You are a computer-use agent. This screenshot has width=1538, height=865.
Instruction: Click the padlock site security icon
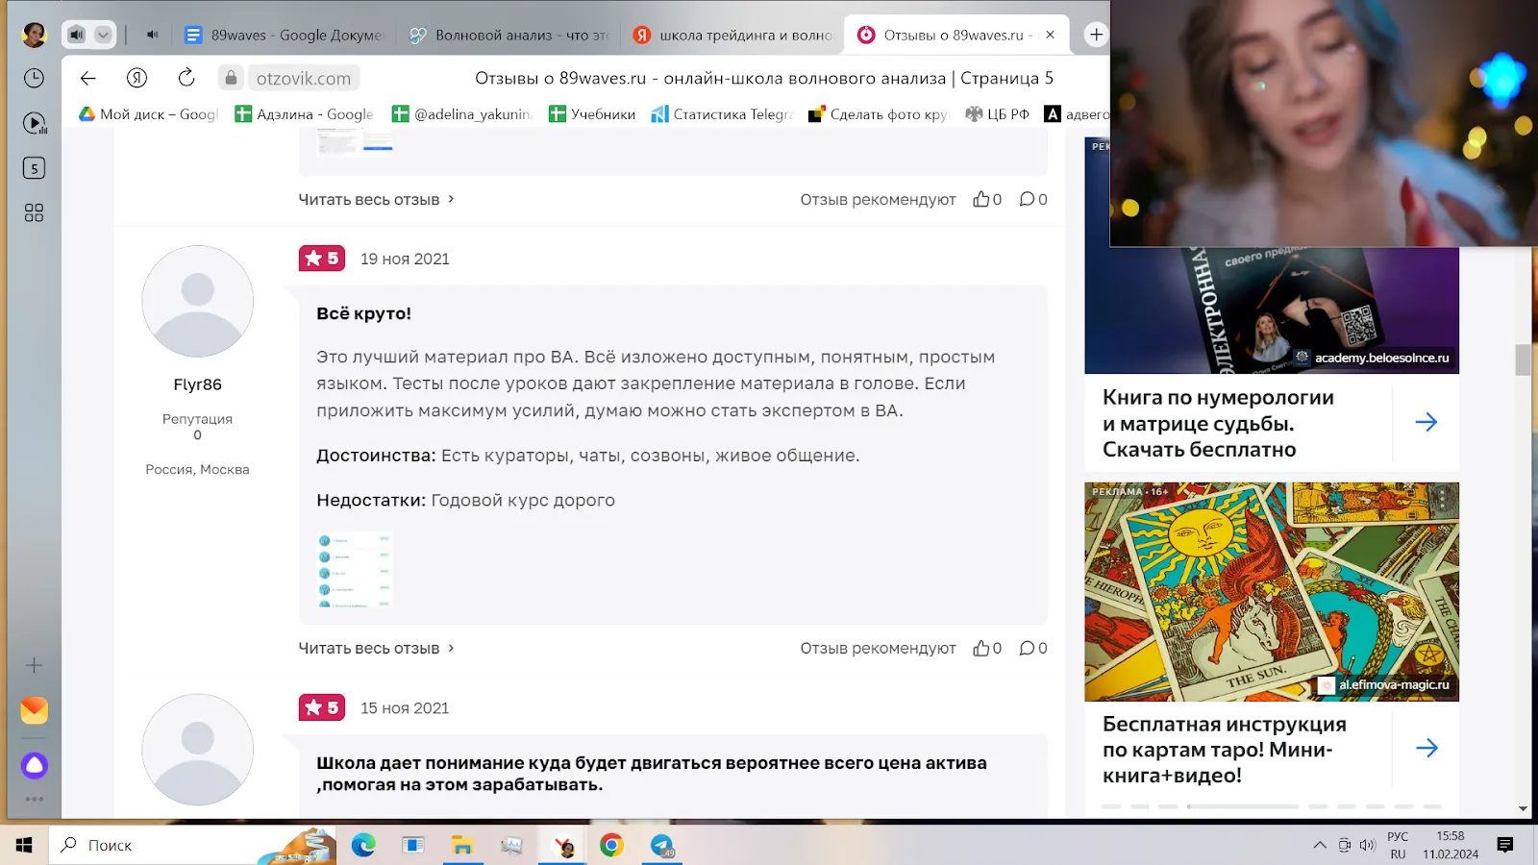(231, 78)
